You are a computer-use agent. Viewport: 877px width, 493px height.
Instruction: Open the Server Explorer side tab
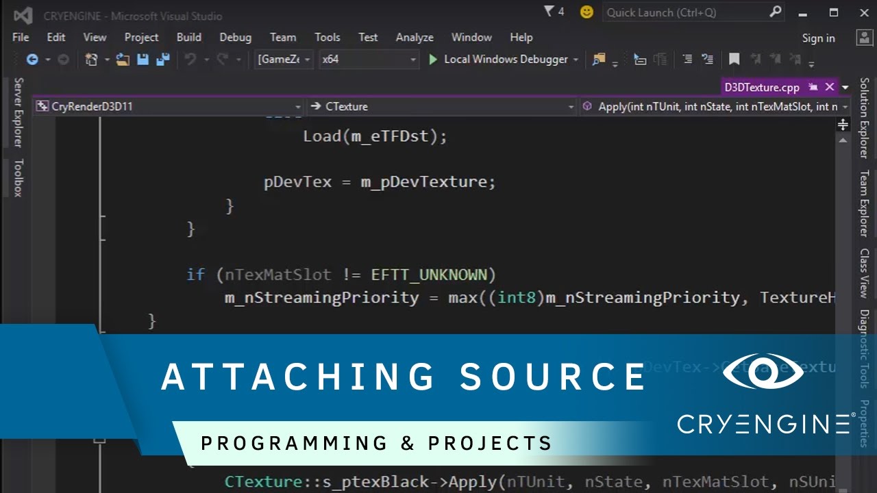(18, 113)
